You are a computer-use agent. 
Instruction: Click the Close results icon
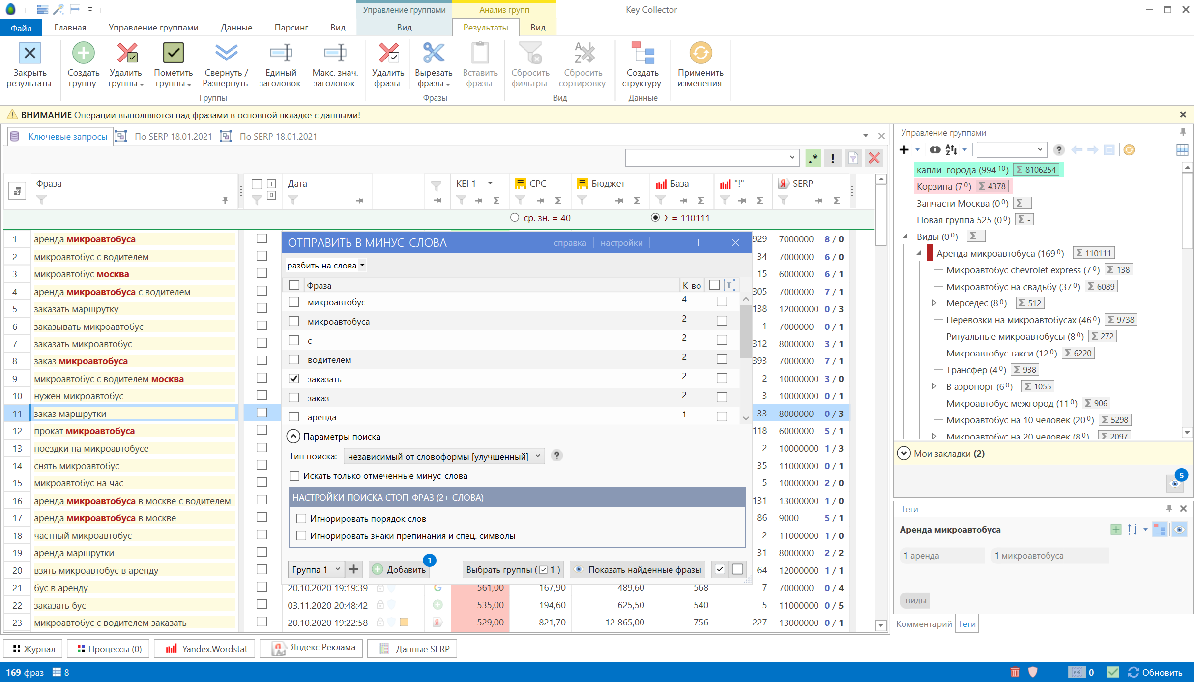pos(29,53)
